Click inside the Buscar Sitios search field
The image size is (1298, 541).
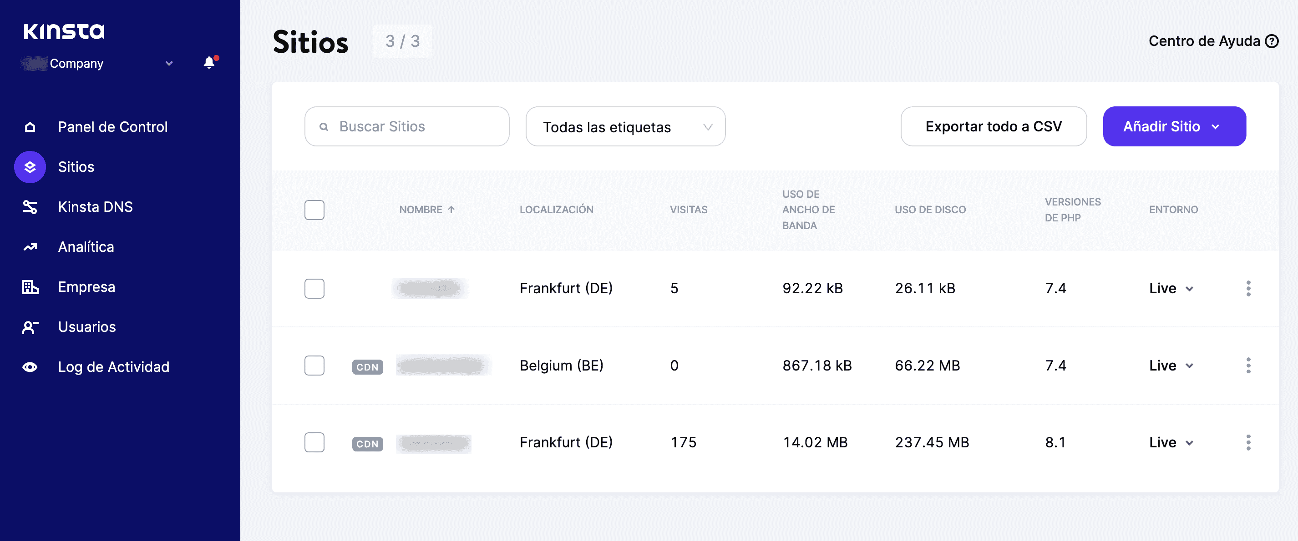click(x=406, y=126)
